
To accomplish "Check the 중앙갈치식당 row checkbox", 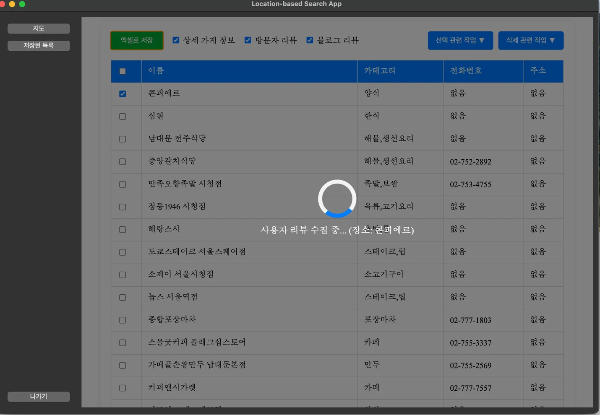I will 123,162.
